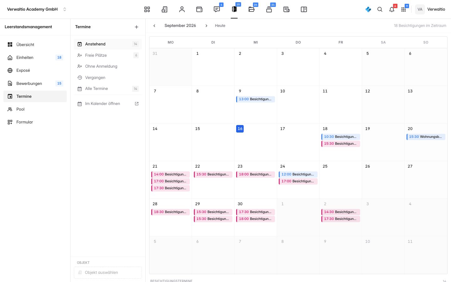Go to the previous month with left chevron

(154, 26)
